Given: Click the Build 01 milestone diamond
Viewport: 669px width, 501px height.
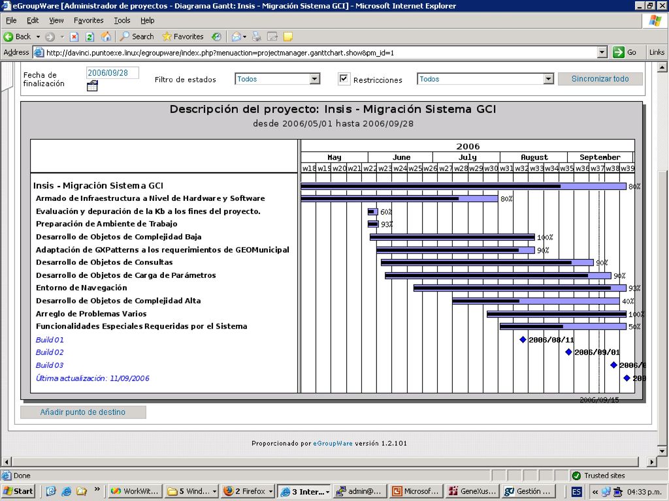Looking at the screenshot, I should click(523, 339).
